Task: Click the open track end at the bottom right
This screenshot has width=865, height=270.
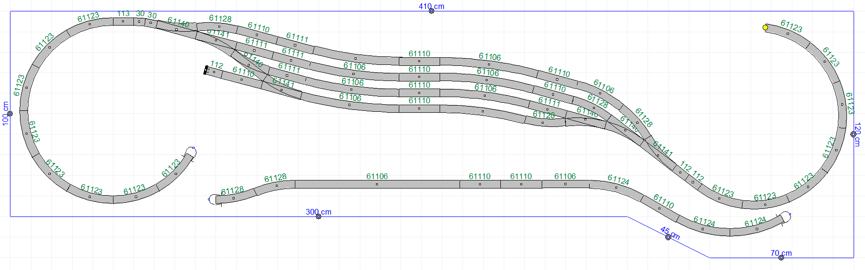Action: [786, 216]
